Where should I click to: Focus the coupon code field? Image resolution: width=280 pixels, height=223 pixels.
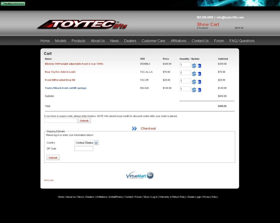coord(60,120)
